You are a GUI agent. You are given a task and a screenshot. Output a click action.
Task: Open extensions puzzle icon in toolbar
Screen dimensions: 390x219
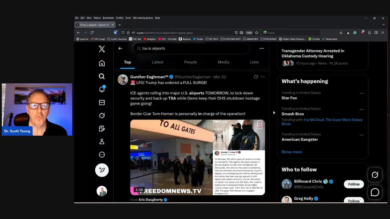click(369, 33)
